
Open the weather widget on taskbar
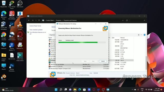(8, 90)
